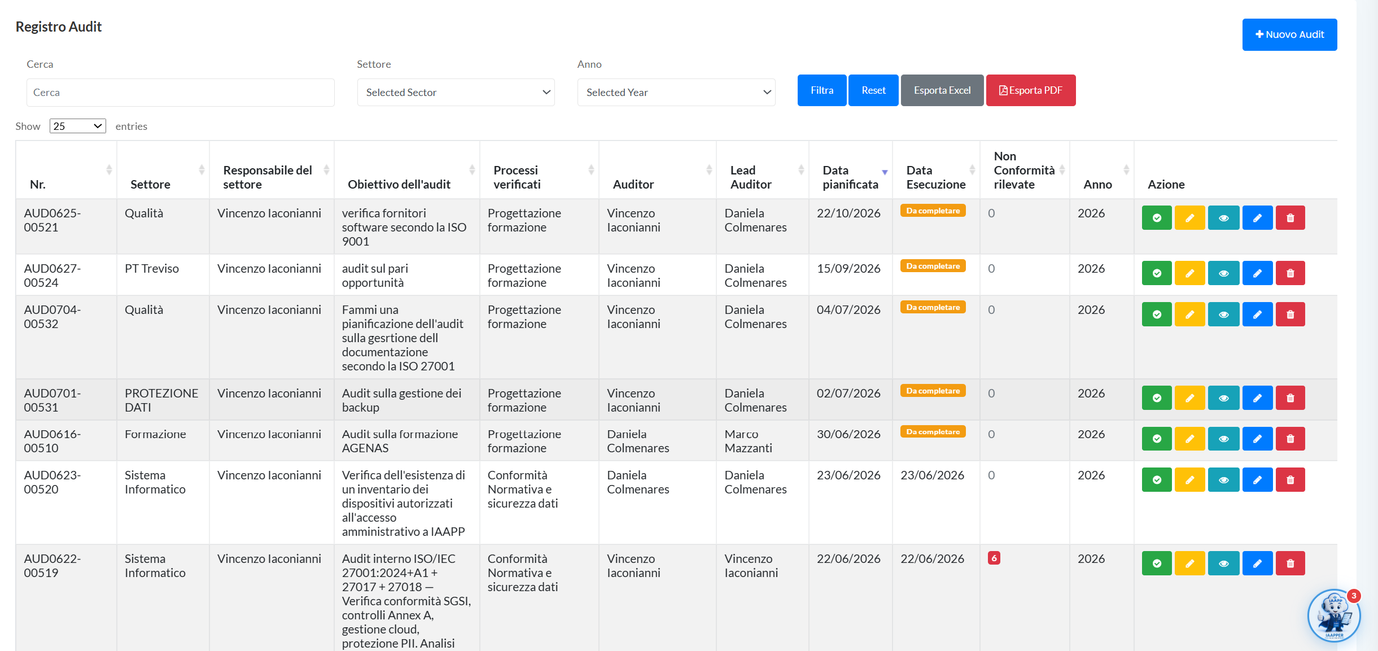Image resolution: width=1378 pixels, height=651 pixels.
Task: Click the Reset filters button
Action: pyautogui.click(x=873, y=90)
